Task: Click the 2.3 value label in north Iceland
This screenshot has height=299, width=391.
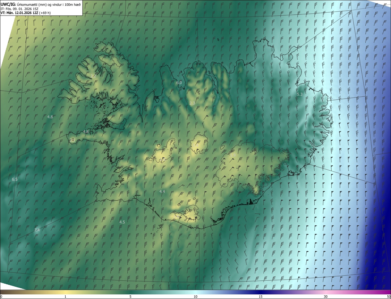Action: (192, 103)
